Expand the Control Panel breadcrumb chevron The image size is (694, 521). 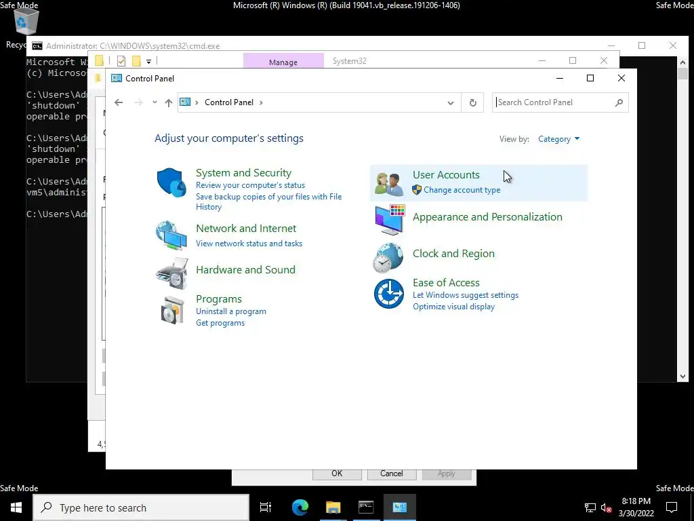[x=261, y=102]
